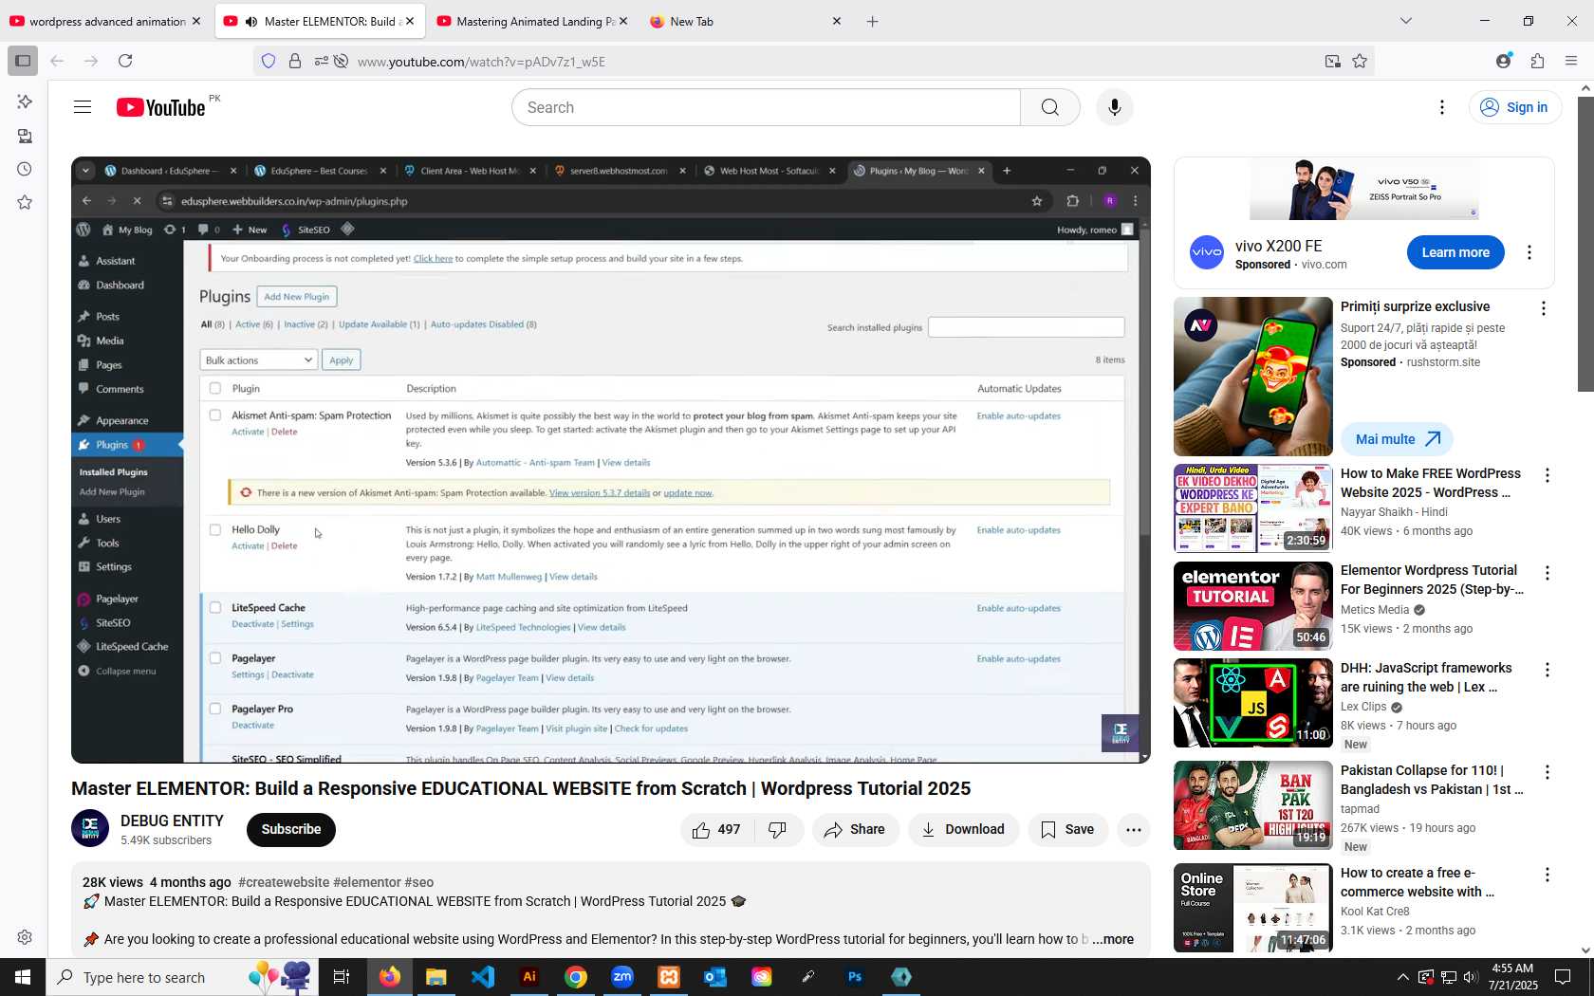Click the video player area
Image resolution: width=1594 pixels, height=996 pixels.
point(611,460)
